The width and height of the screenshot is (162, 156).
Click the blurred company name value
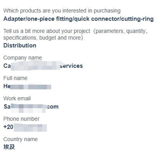(43, 66)
